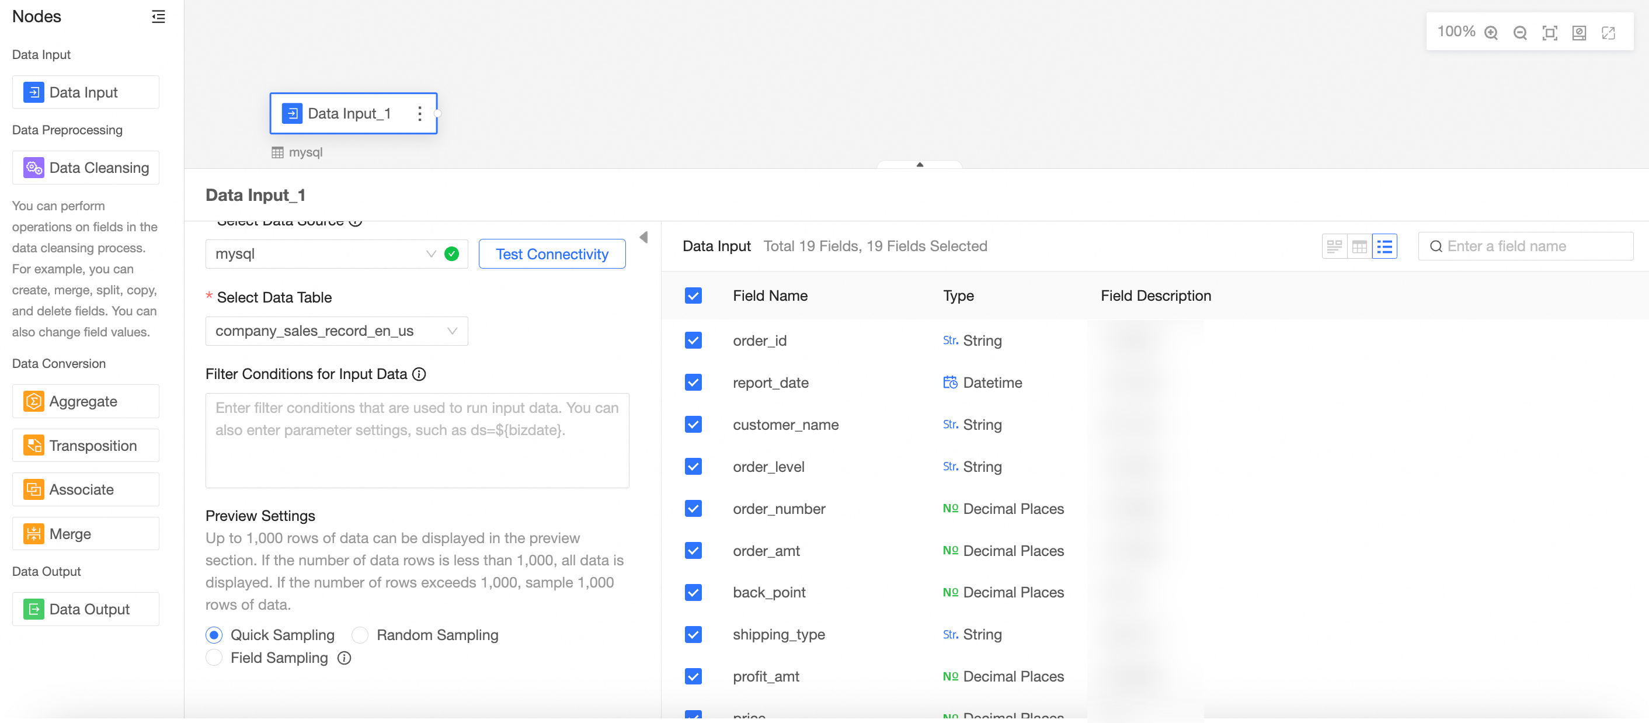This screenshot has height=723, width=1649.
Task: Switch to table view icon for fields
Action: (x=1359, y=246)
